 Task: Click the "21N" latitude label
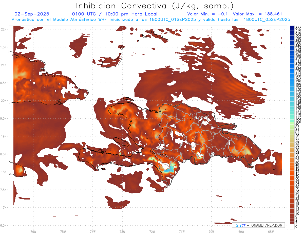(x=4, y=65)
